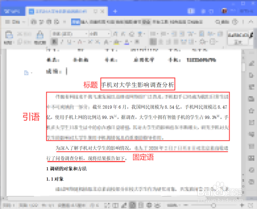This screenshot has width=257, height=209.
Task: Apply the text effect A icon
Action: point(106,42)
